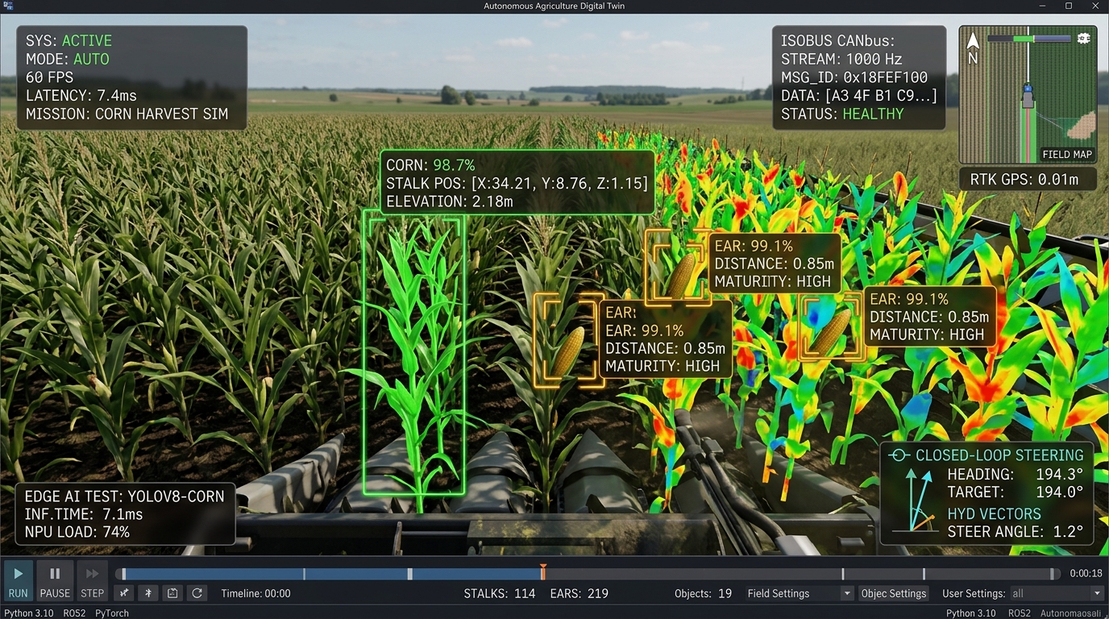This screenshot has width=1109, height=619.
Task: Select the green CORN stalk bounding box
Action: point(414,351)
